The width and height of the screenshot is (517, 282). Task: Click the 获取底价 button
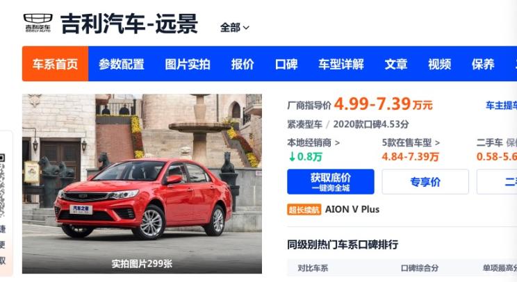point(331,181)
